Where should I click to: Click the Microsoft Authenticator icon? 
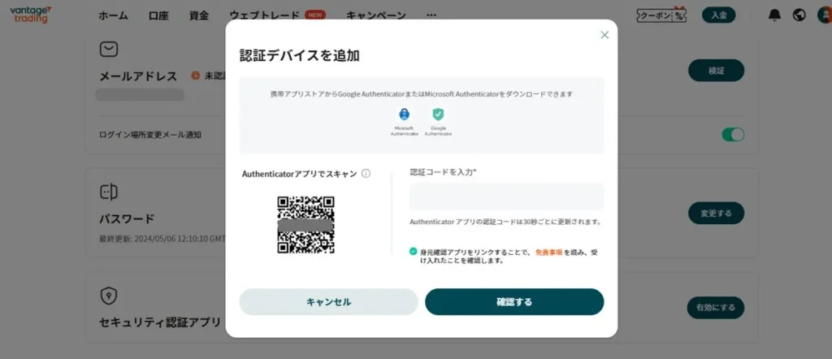pos(405,114)
